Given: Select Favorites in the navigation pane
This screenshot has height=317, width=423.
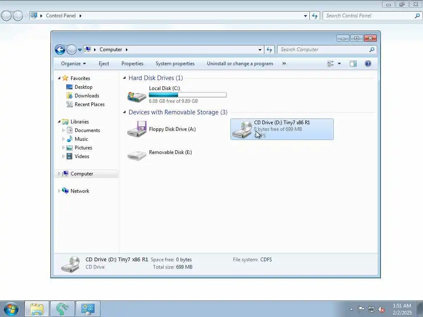Looking at the screenshot, I should (80, 78).
